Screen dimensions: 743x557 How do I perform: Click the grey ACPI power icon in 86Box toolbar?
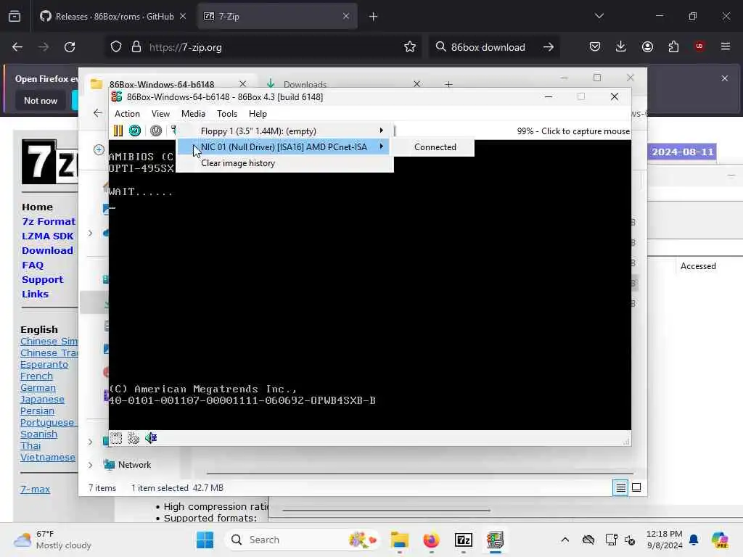pos(156,131)
